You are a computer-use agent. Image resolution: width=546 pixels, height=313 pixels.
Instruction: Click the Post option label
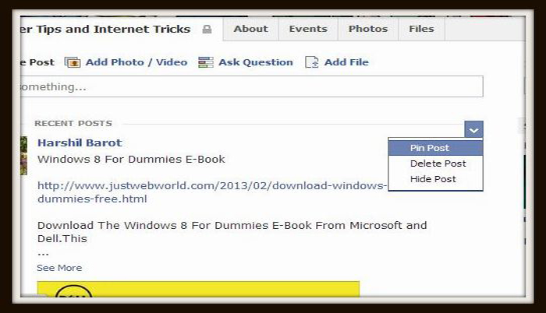coord(37,62)
